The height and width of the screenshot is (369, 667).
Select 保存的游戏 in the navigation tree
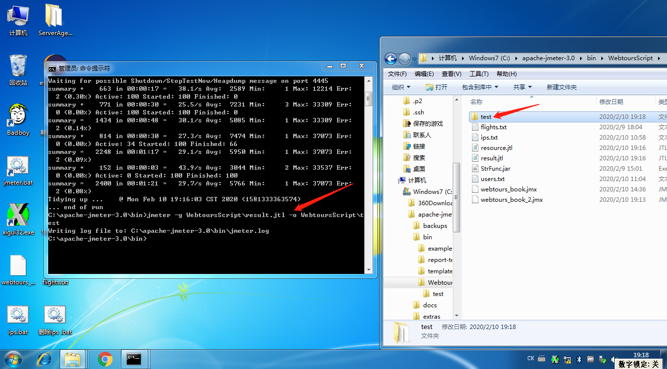(x=428, y=123)
